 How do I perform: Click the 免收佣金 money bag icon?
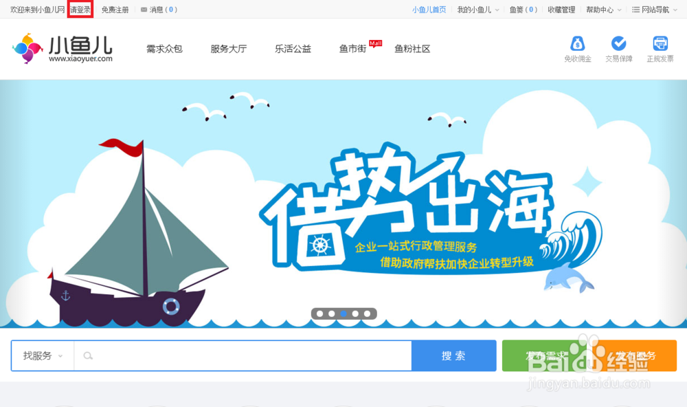point(578,44)
